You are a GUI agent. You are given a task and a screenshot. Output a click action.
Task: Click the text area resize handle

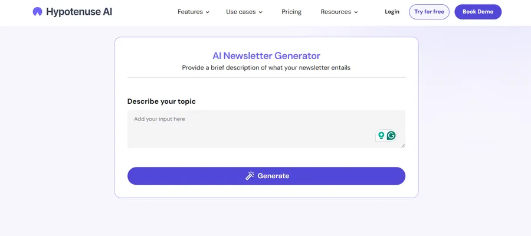(x=403, y=145)
